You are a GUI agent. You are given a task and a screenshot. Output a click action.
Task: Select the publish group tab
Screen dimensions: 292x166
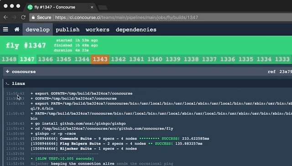point(68,29)
